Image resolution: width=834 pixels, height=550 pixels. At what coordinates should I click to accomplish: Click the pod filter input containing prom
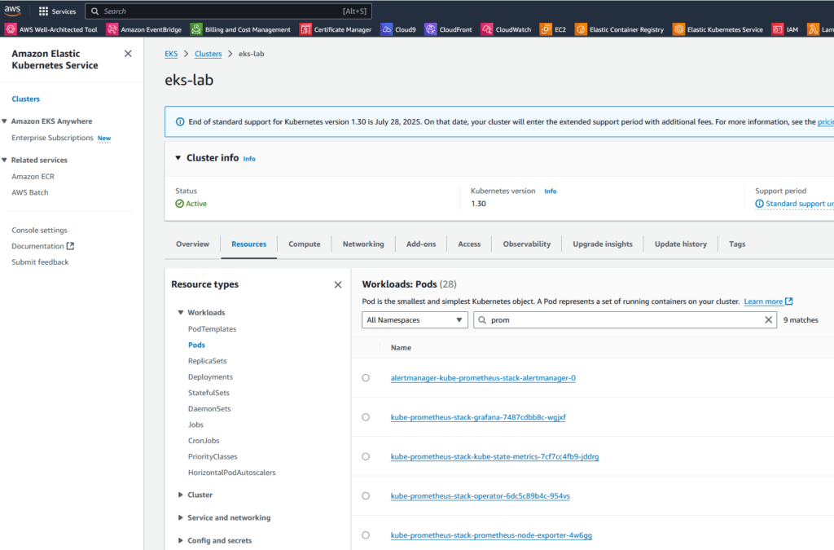pos(625,319)
